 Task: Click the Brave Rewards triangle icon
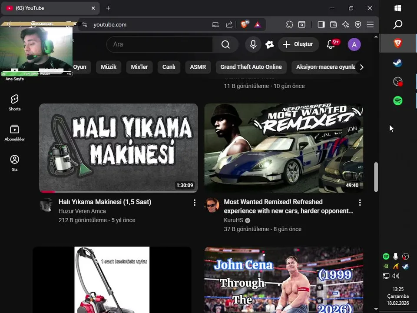point(257,25)
